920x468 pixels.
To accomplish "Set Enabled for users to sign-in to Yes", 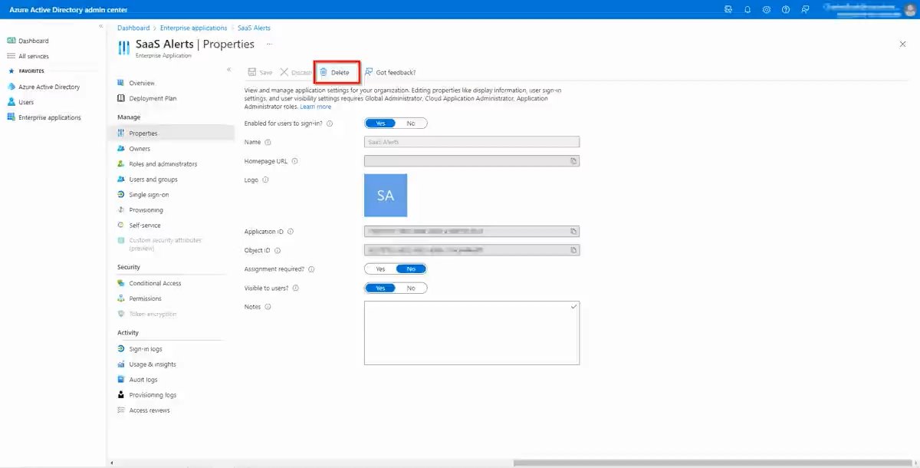I will [380, 124].
